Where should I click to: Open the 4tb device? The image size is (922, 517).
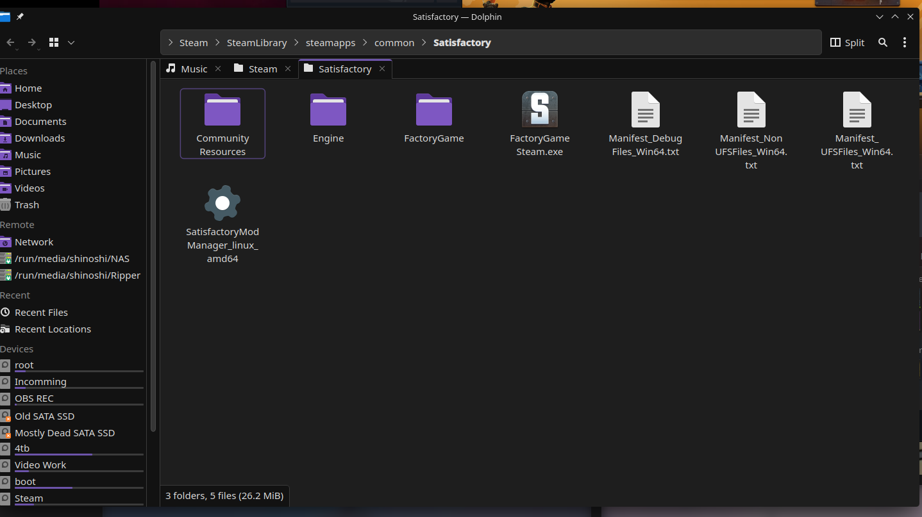click(x=72, y=448)
